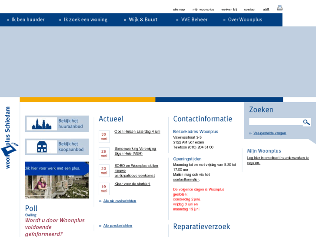Open 'SOBO en Woonplus sluiten nieuwe' article
Viewport: 316px width, 237px height.
[x=136, y=170]
